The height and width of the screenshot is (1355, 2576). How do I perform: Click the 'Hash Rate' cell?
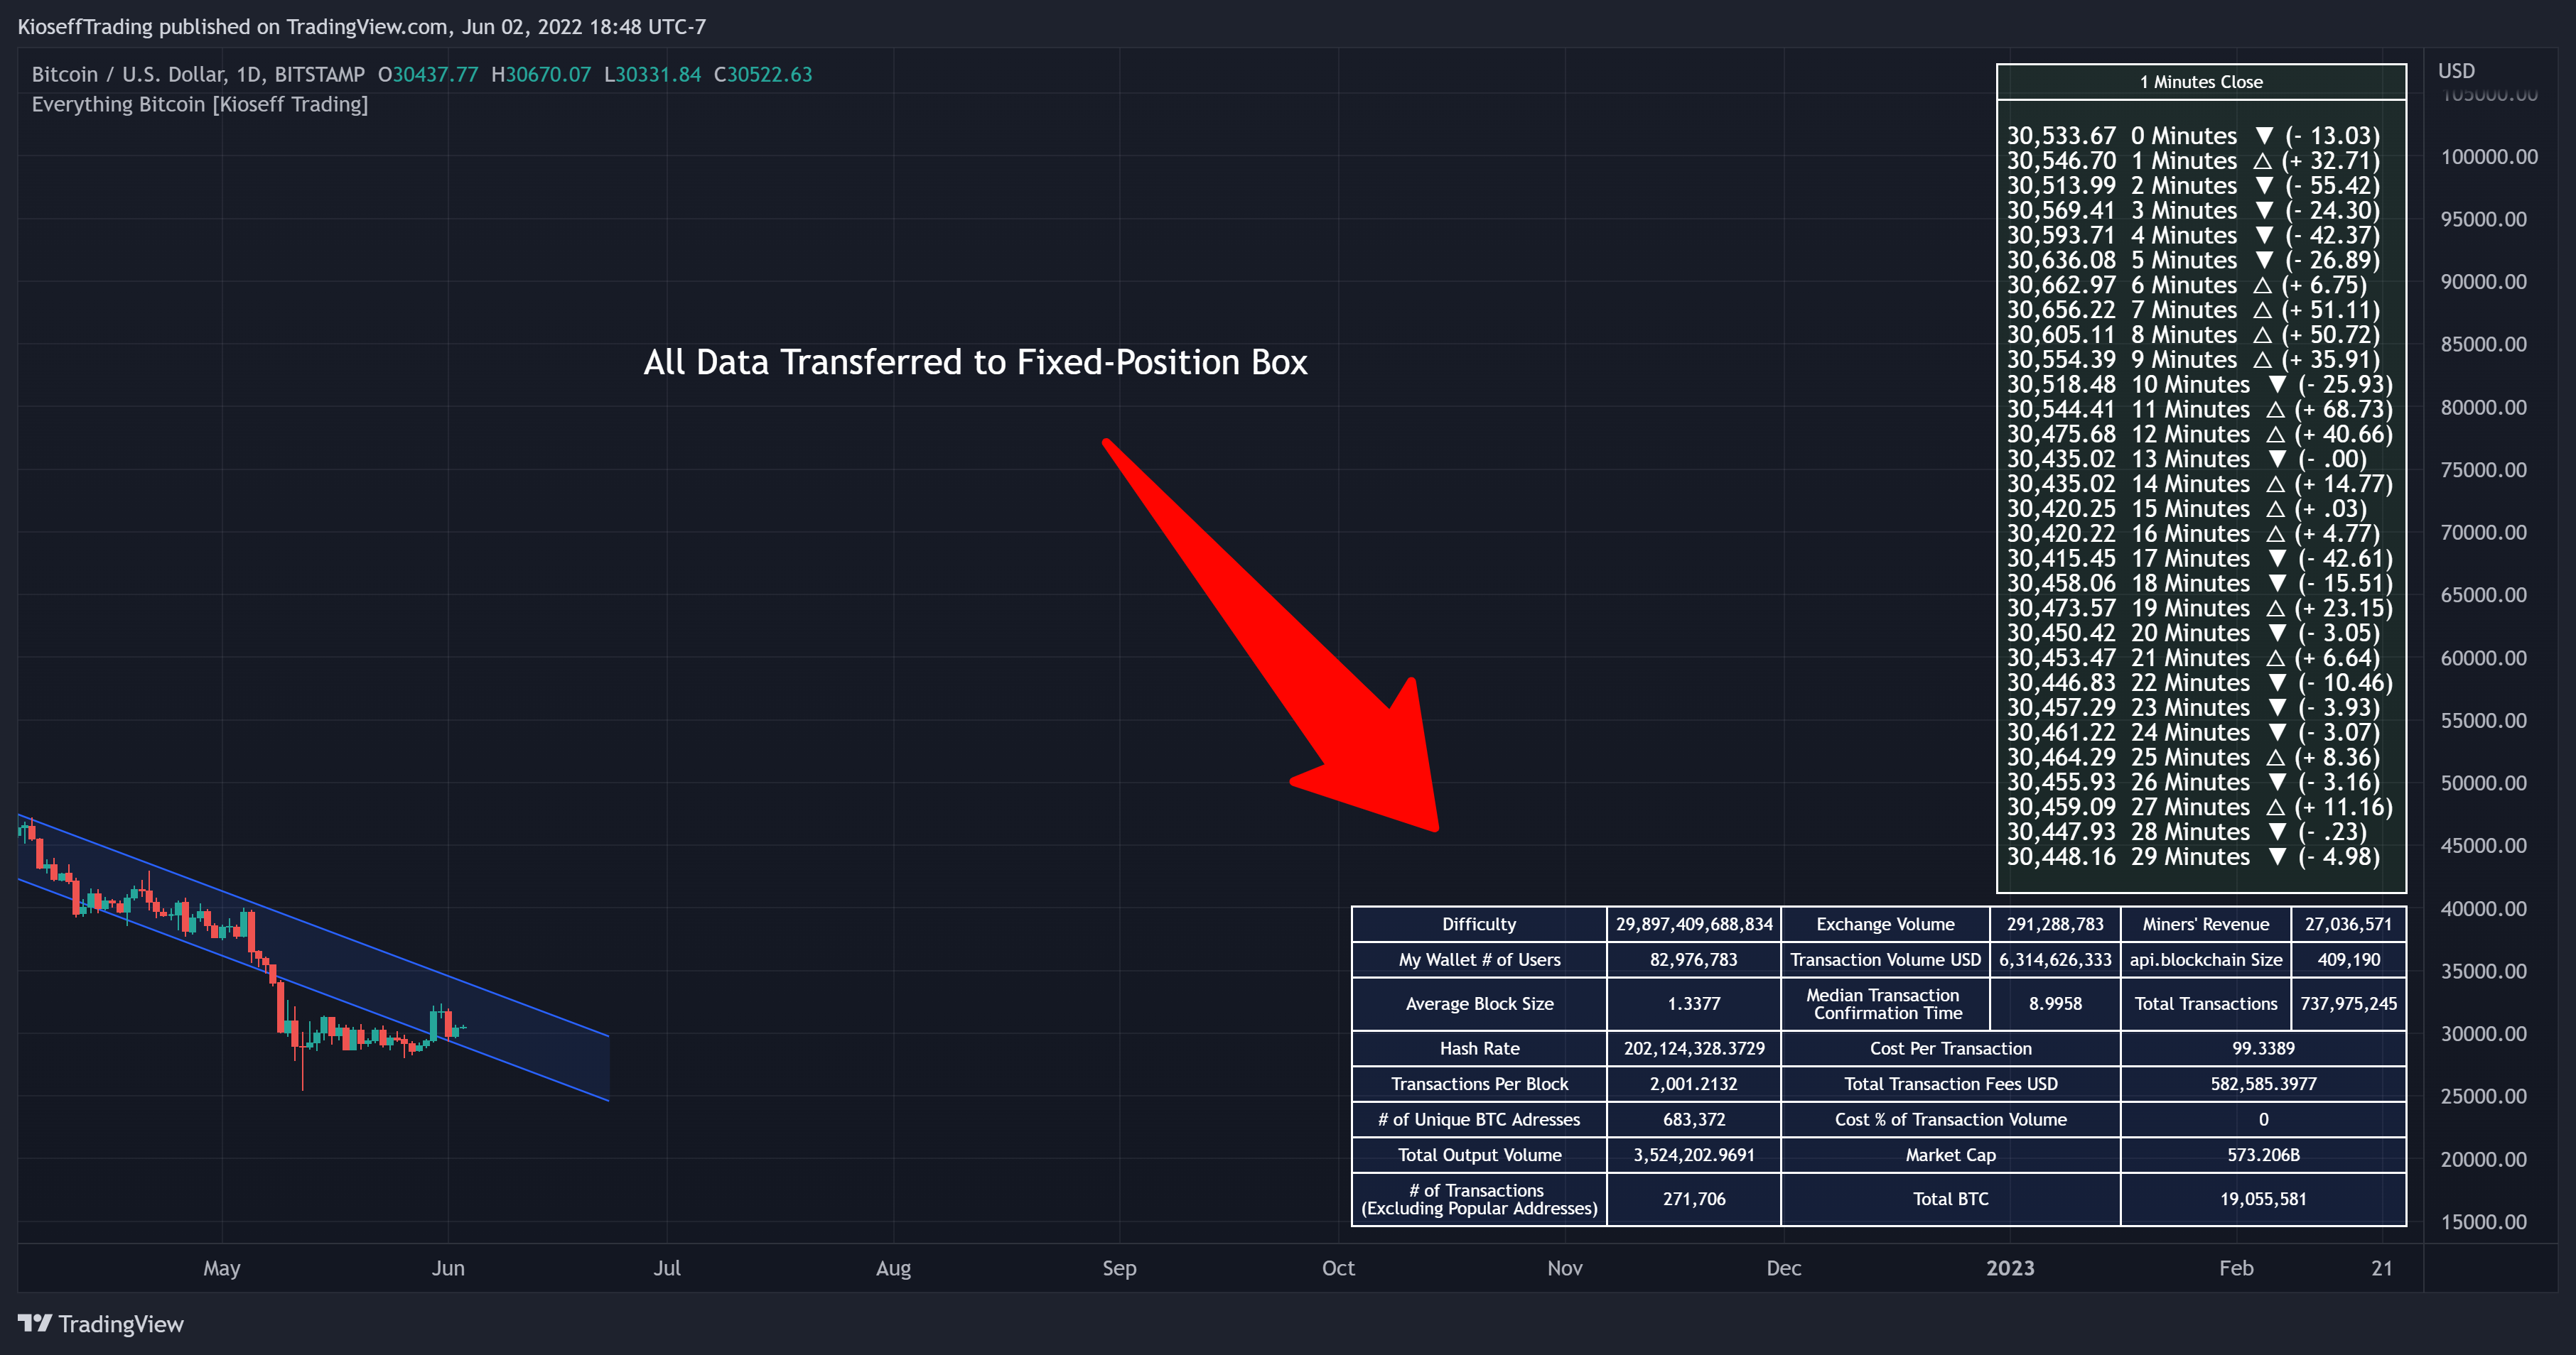(1479, 1048)
